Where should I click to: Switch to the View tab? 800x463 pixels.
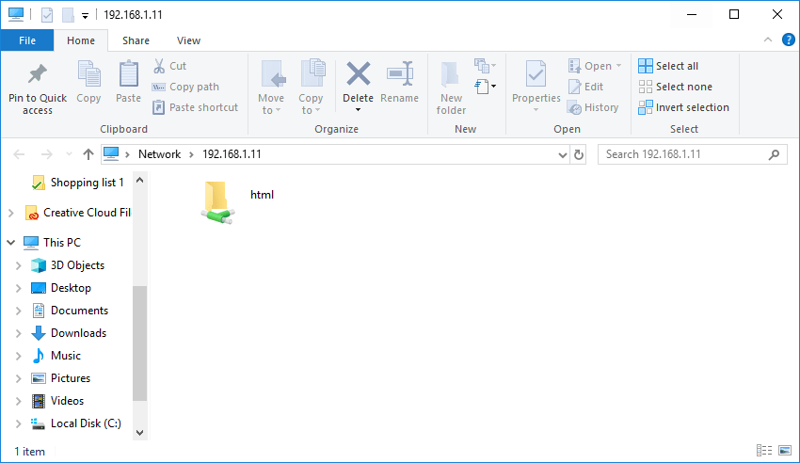click(188, 40)
